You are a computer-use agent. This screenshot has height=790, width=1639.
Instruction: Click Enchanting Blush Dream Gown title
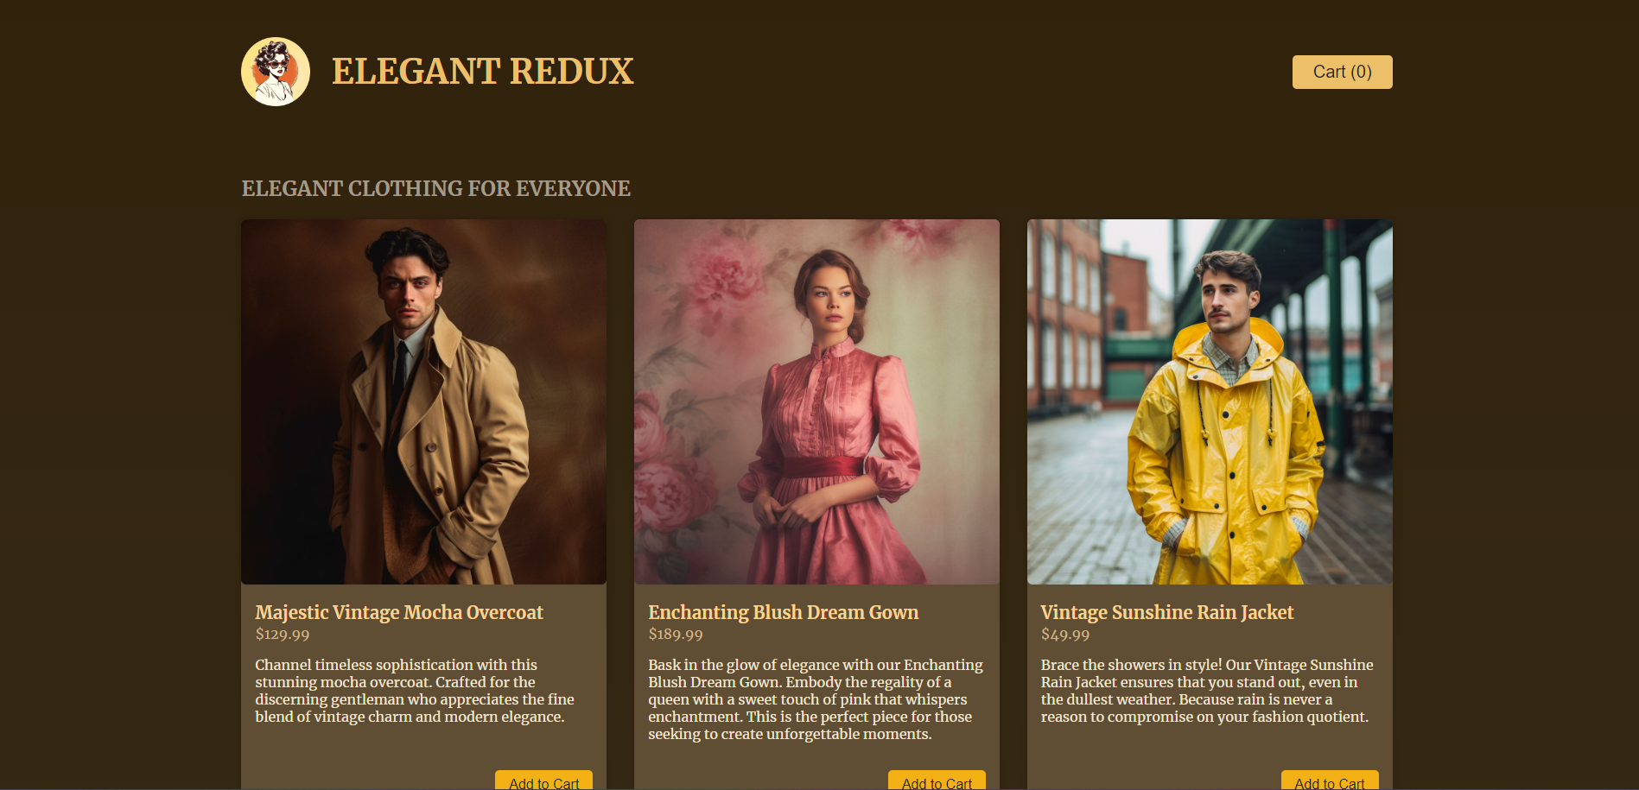[783, 612]
